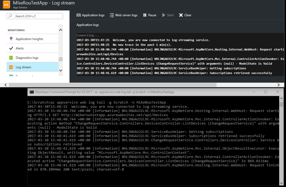Click the Command Prompt window title icon
The height and width of the screenshot is (187, 286).
pyautogui.click(x=32, y=92)
